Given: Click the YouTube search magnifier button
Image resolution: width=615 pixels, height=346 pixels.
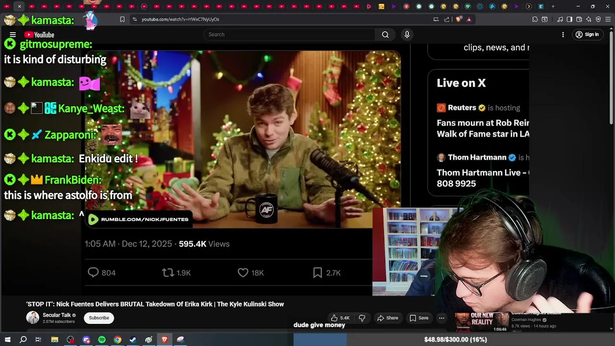Looking at the screenshot, I should (385, 35).
